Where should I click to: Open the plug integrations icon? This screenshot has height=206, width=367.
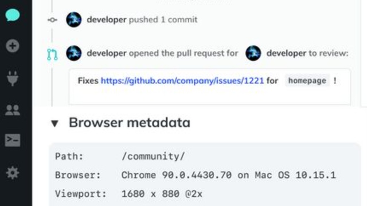pos(13,78)
